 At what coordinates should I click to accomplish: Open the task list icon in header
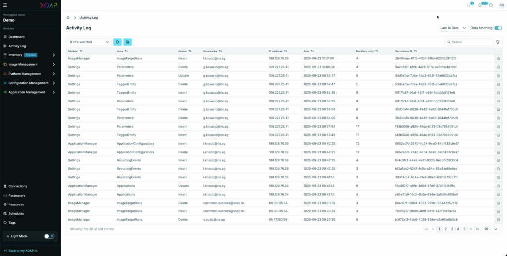[469, 5]
